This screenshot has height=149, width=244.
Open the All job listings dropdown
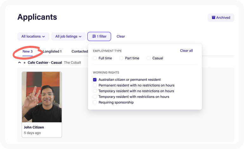[x=68, y=36]
